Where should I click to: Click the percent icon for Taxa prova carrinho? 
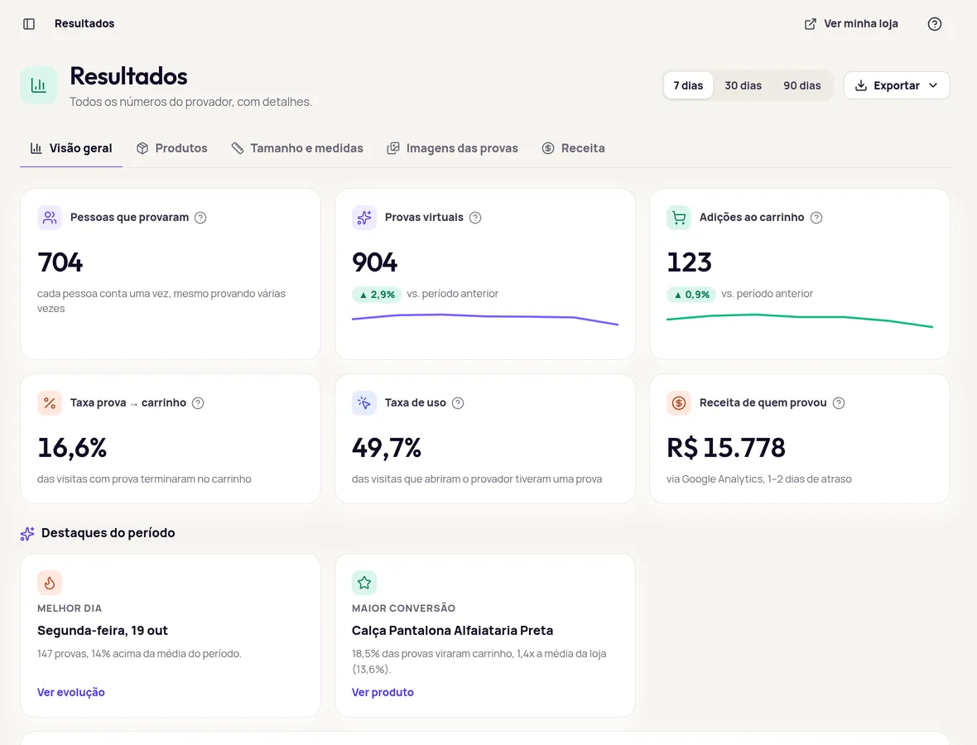pos(50,403)
